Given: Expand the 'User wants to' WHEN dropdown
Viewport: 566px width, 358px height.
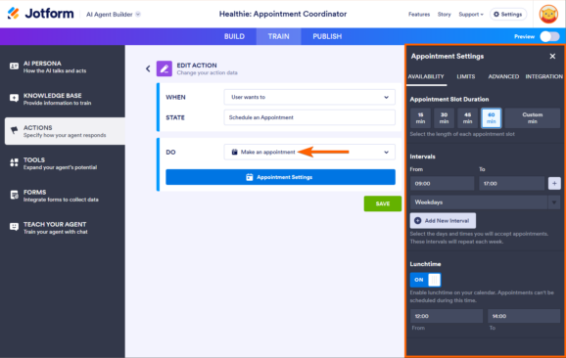Looking at the screenshot, I should tap(309, 97).
